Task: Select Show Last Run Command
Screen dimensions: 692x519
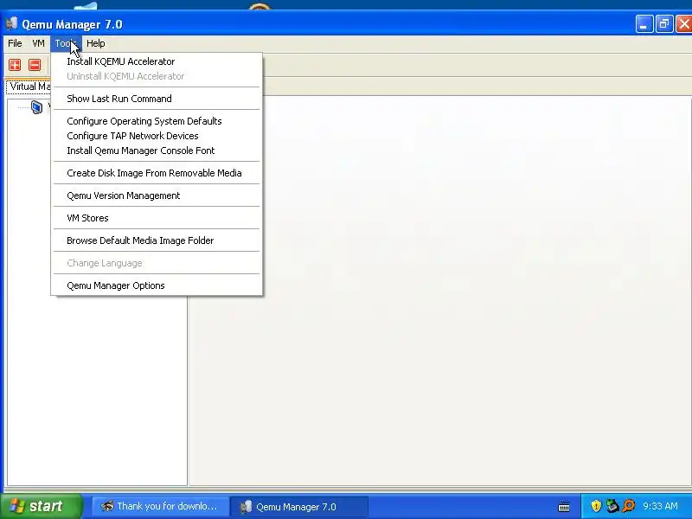Action: (157, 99)
